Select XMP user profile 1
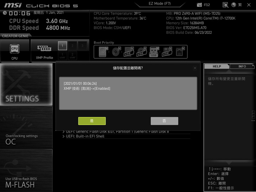Screen dimensions: 256x192 coord(62,56)
